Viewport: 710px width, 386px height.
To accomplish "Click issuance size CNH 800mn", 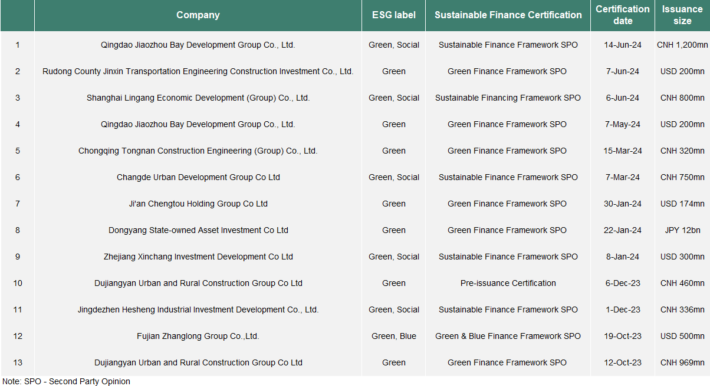I will pos(682,98).
